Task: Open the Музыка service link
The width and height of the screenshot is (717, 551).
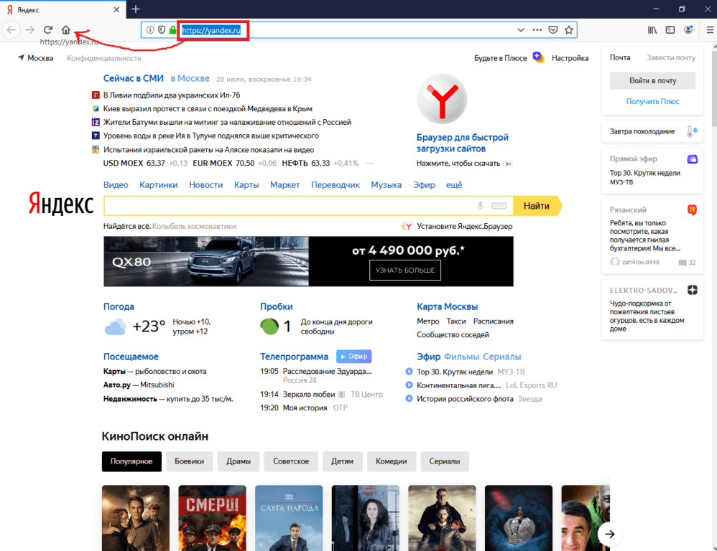Action: tap(386, 185)
